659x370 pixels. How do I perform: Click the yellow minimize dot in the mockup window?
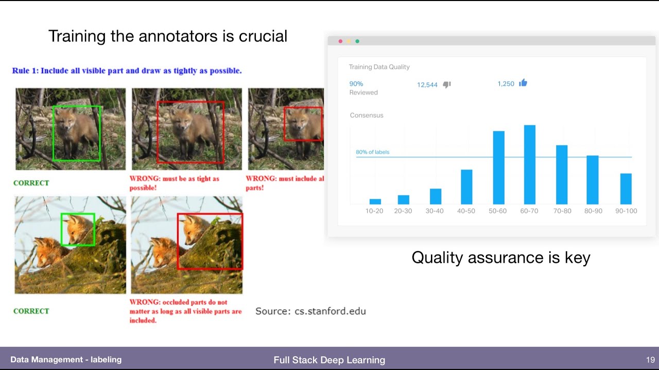349,41
